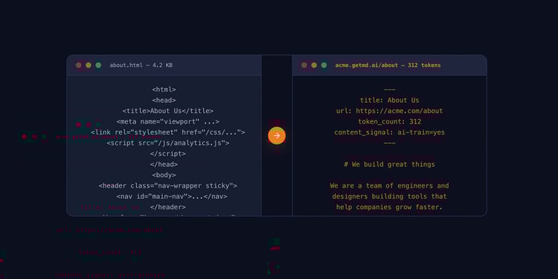Click 'designers building tools that' line
The width and height of the screenshot is (558, 279).
click(390, 196)
